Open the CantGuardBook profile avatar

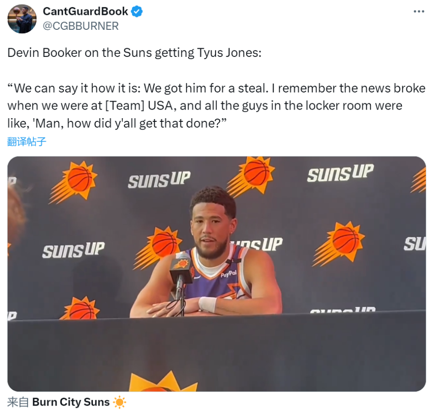coord(22,19)
